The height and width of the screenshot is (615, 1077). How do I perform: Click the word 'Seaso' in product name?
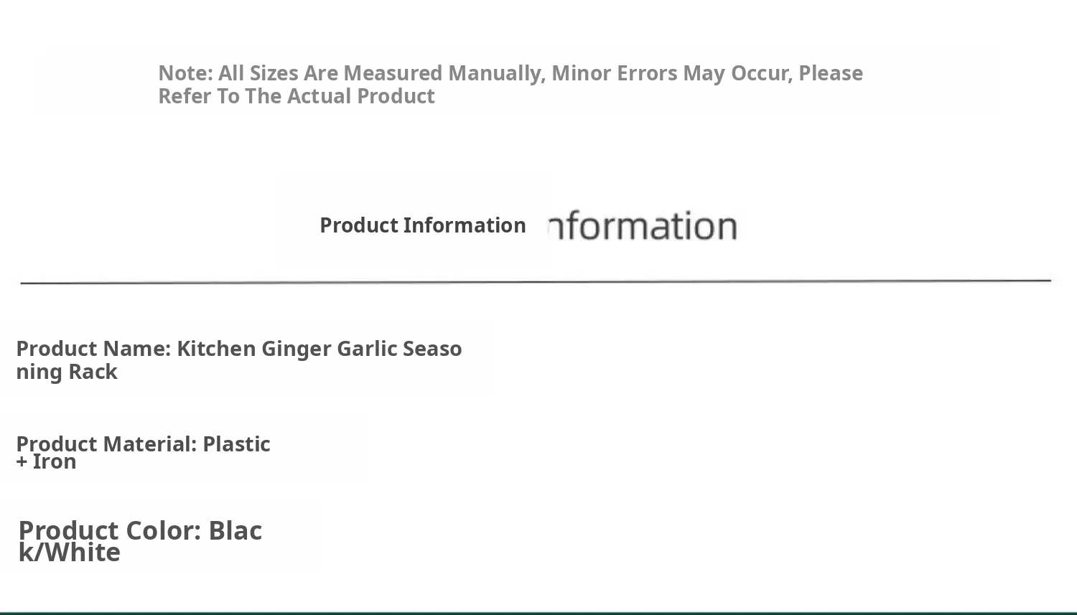pyautogui.click(x=432, y=349)
